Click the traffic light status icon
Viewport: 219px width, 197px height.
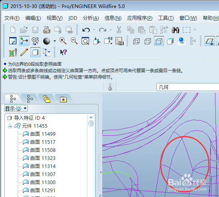110,87
